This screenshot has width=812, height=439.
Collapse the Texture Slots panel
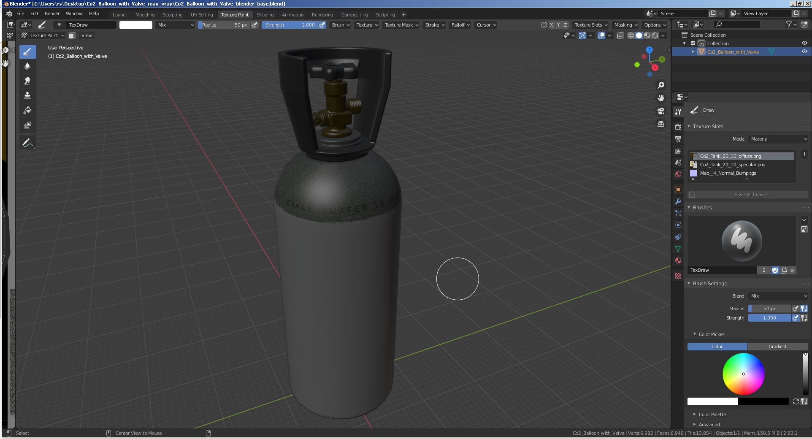tap(708, 126)
